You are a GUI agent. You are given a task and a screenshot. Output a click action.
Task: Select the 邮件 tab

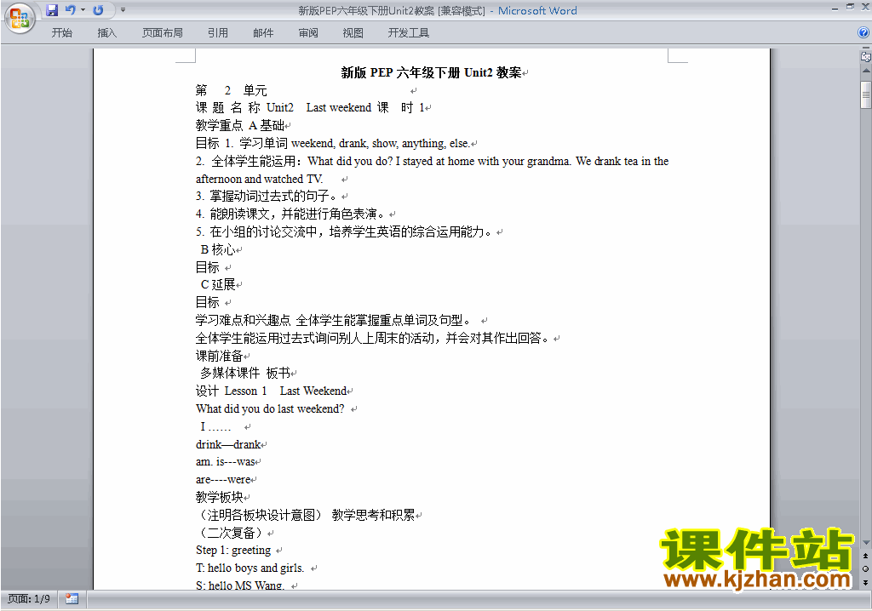[263, 33]
